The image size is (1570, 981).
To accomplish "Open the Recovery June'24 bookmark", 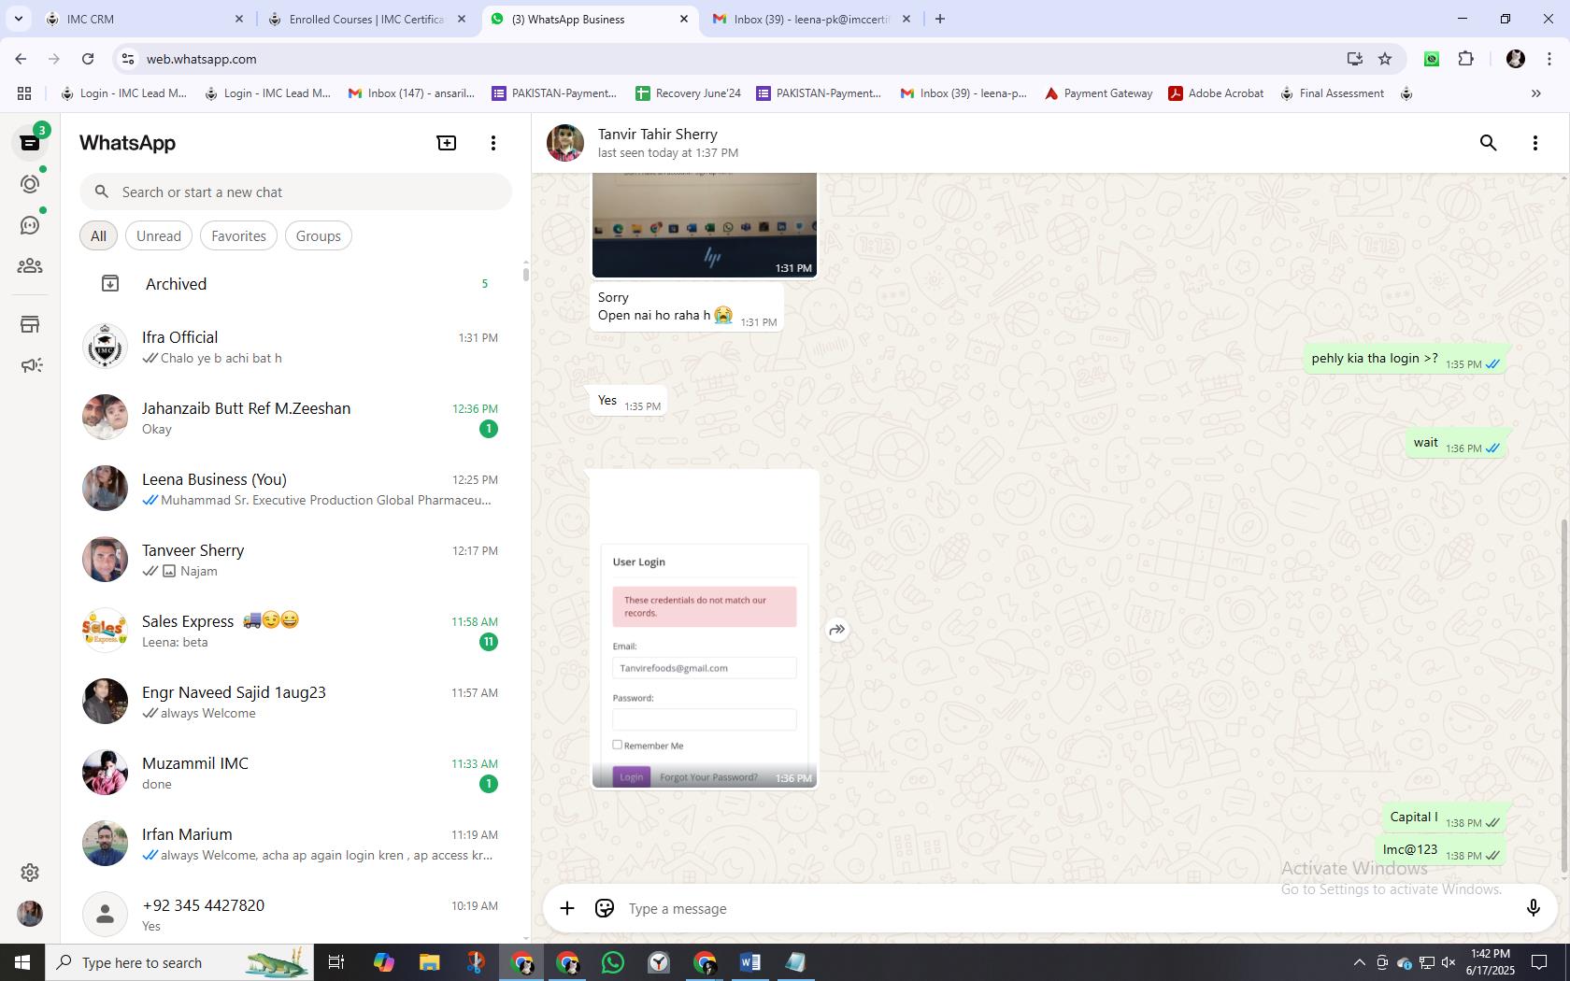I will [x=688, y=93].
